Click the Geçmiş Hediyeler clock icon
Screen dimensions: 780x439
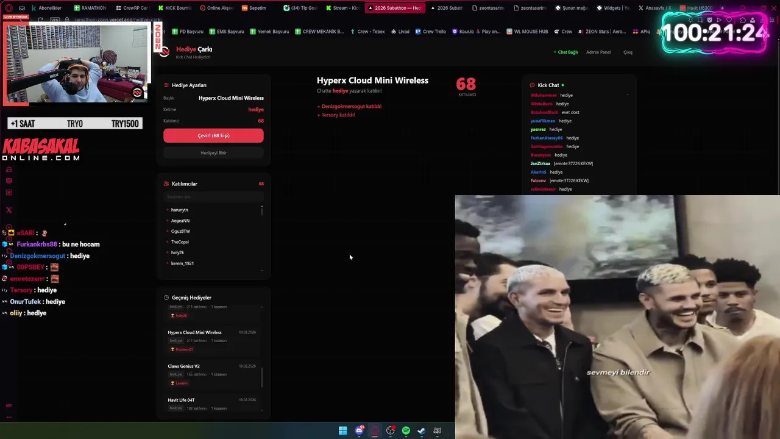(166, 298)
